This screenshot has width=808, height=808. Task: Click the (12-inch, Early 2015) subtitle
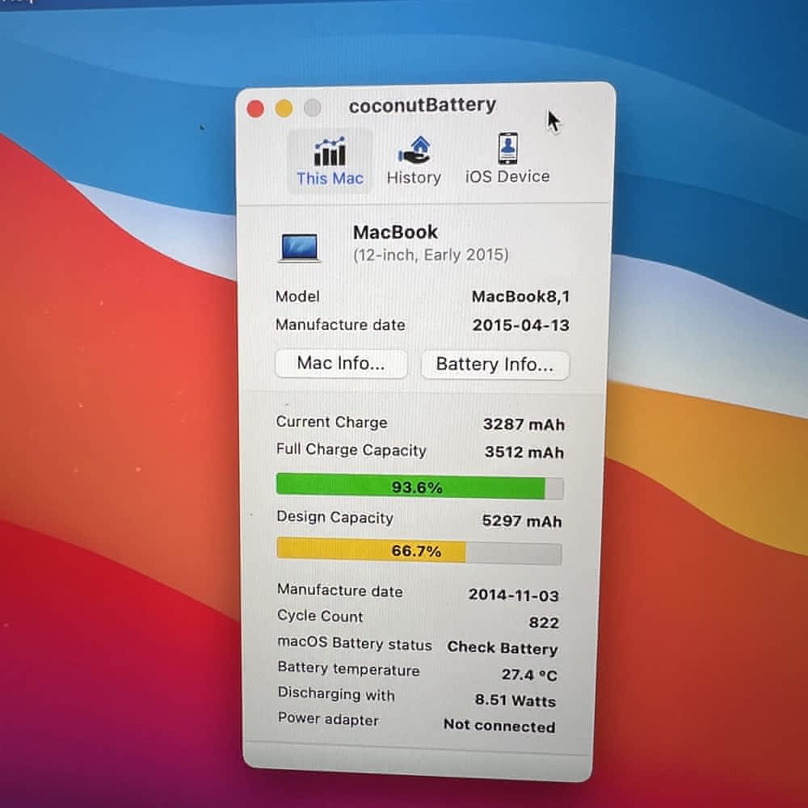431,255
